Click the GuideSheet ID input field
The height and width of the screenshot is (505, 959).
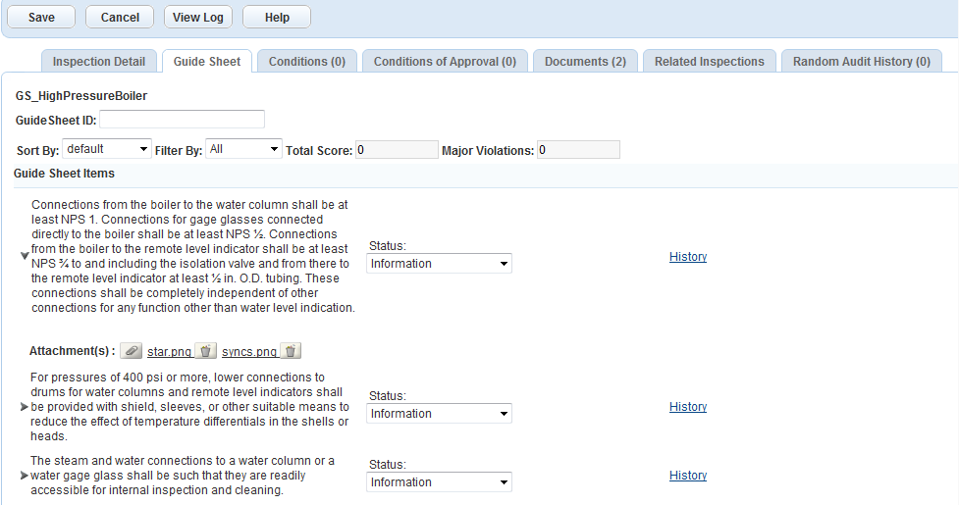tap(182, 120)
